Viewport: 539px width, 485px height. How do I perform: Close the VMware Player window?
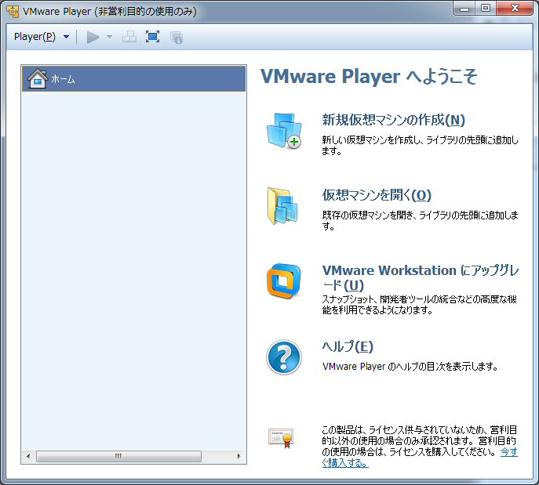515,9
